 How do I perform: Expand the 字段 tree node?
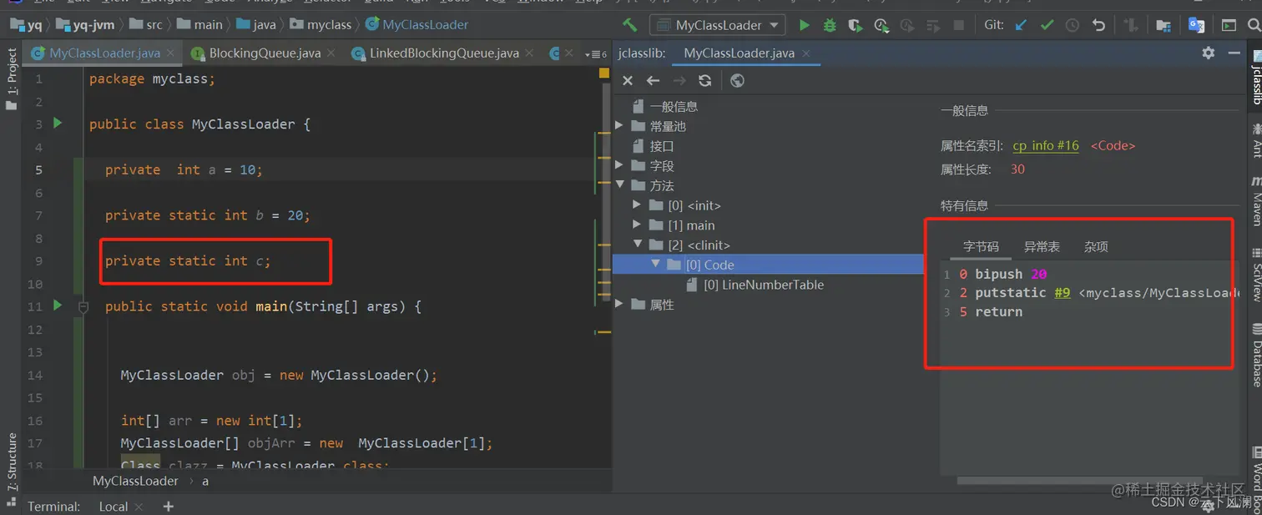(618, 165)
